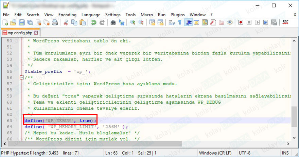Toggle INS insert mode in status bar
Screen dimensions: 299x157
click(x=285, y=153)
